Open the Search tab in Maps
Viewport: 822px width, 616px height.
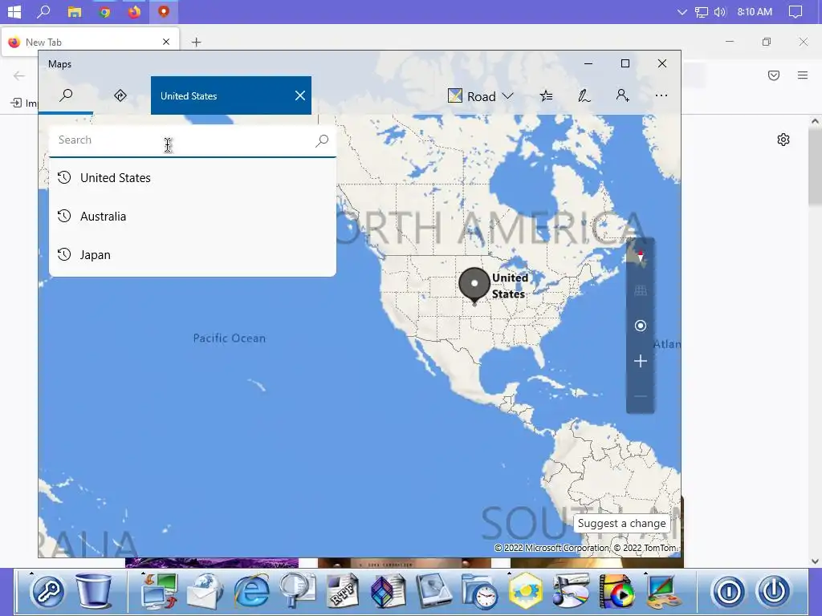click(66, 95)
